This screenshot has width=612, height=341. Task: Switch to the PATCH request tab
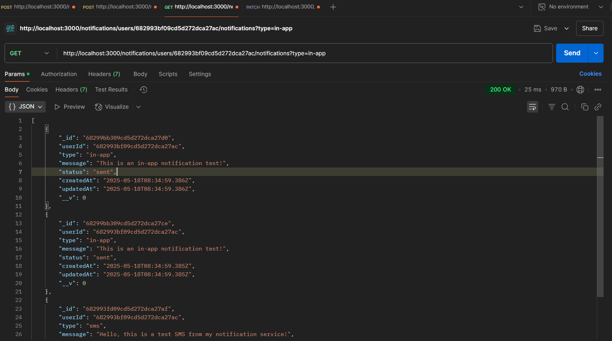(x=283, y=7)
